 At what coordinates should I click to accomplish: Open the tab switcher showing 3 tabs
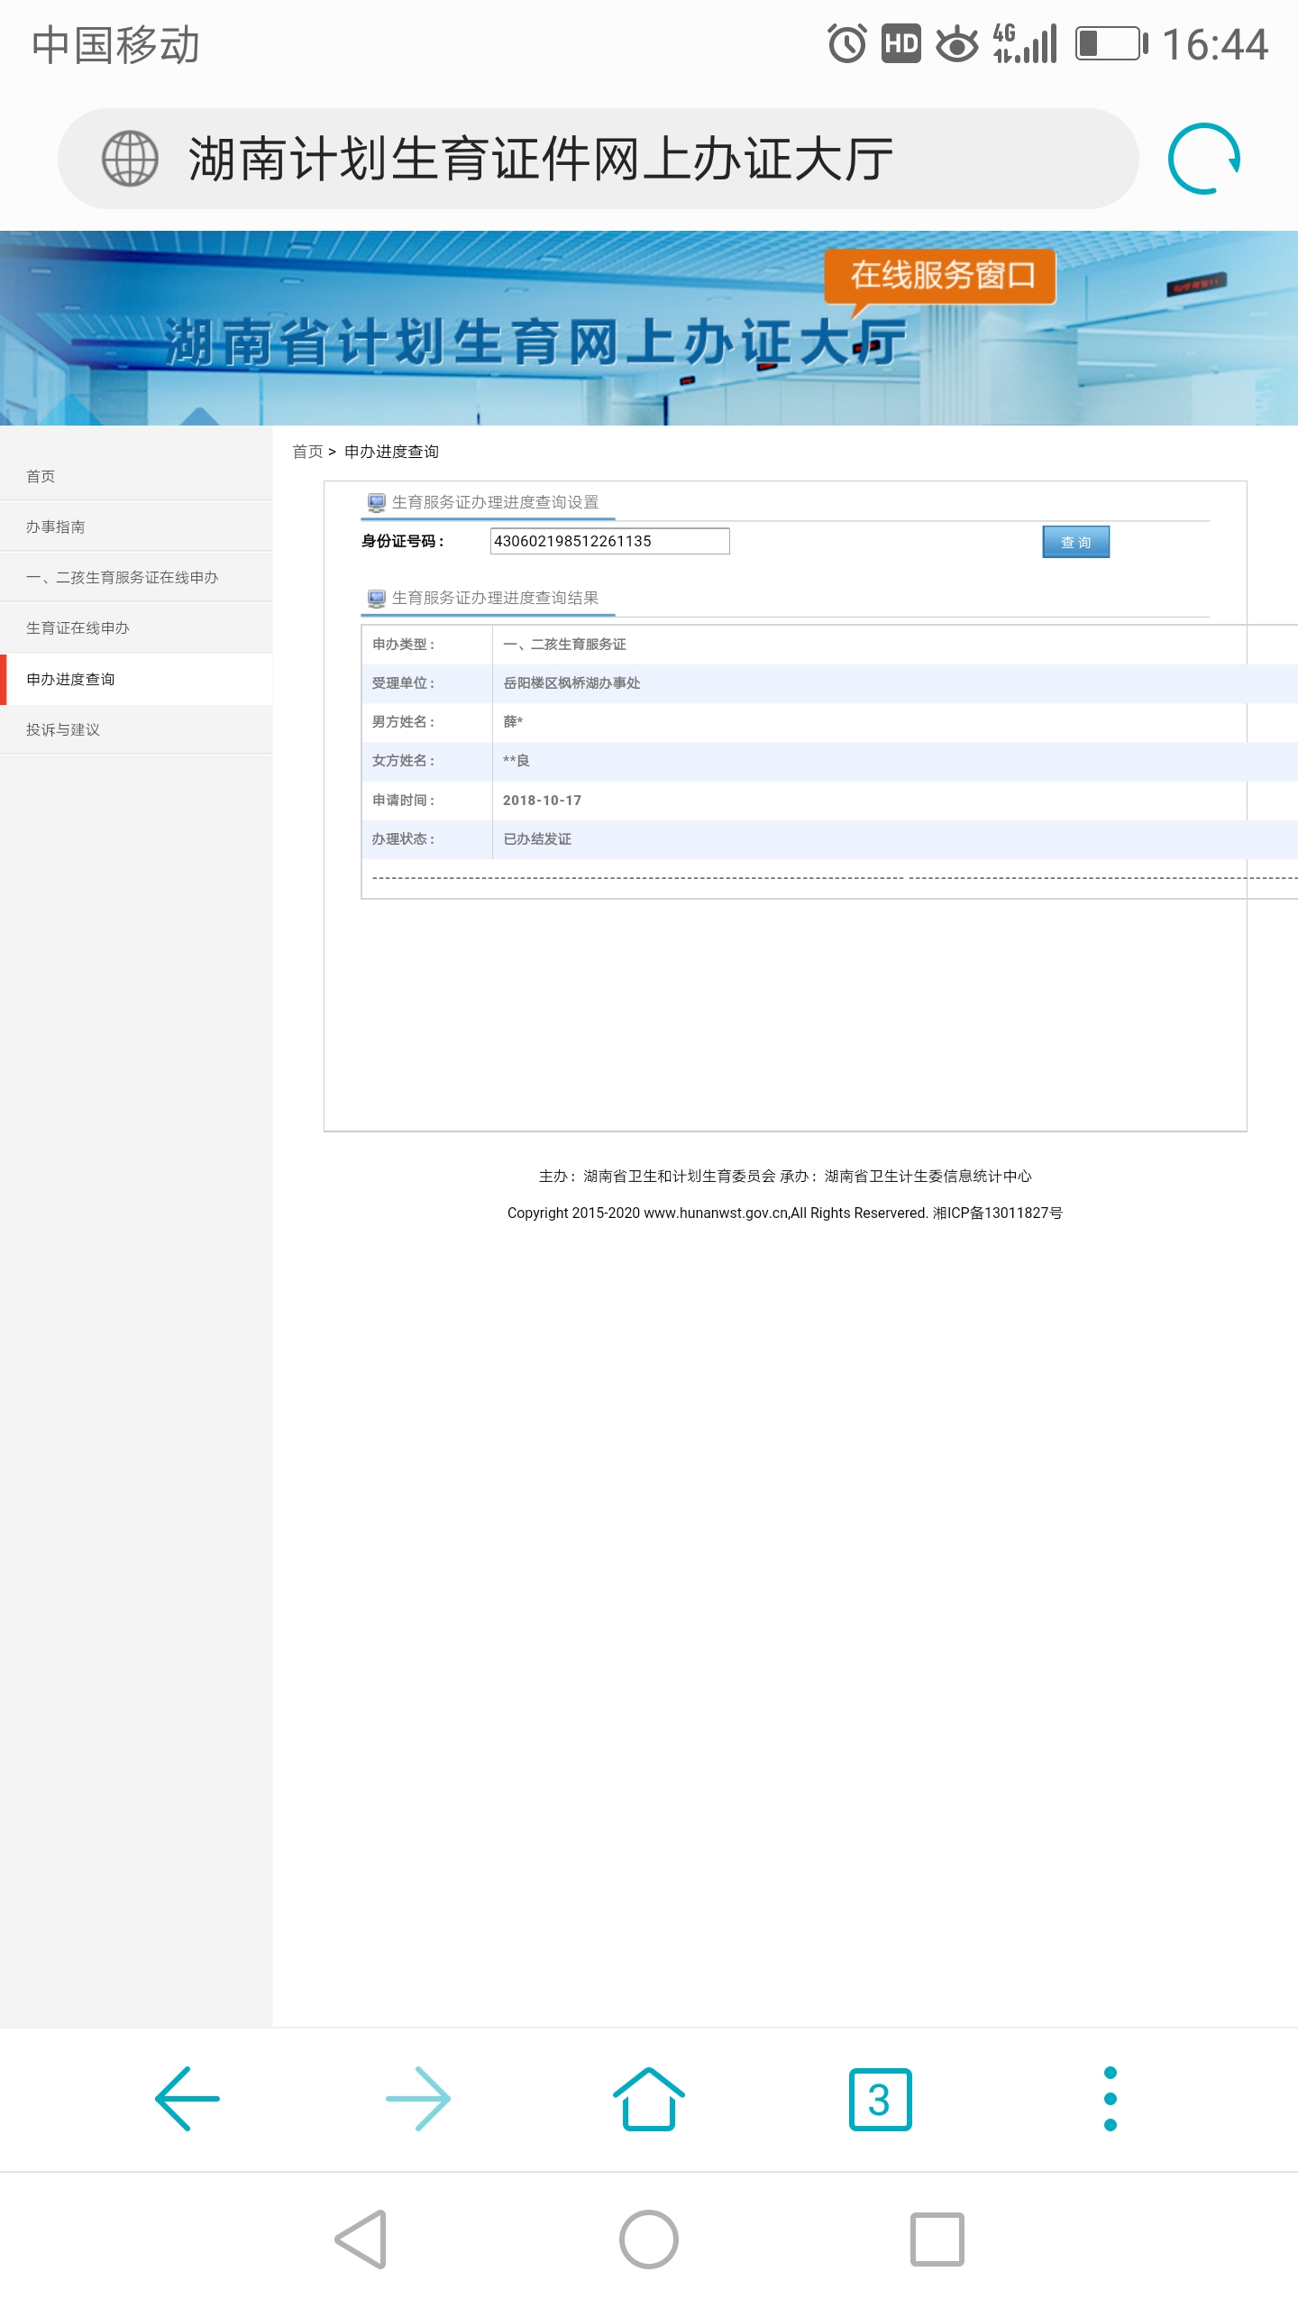(880, 2099)
